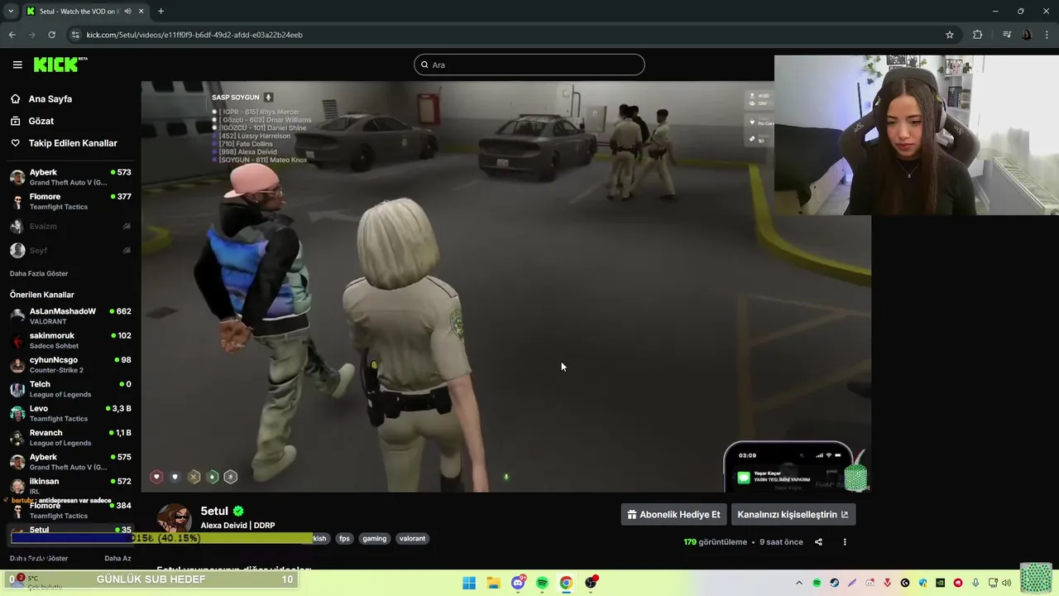Screen dimensions: 1059x596
Task: Mute the tab via speaker icon
Action: [x=128, y=12]
